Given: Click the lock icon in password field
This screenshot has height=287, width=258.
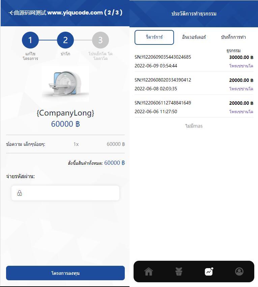Looking at the screenshot, I should pyautogui.click(x=20, y=193).
